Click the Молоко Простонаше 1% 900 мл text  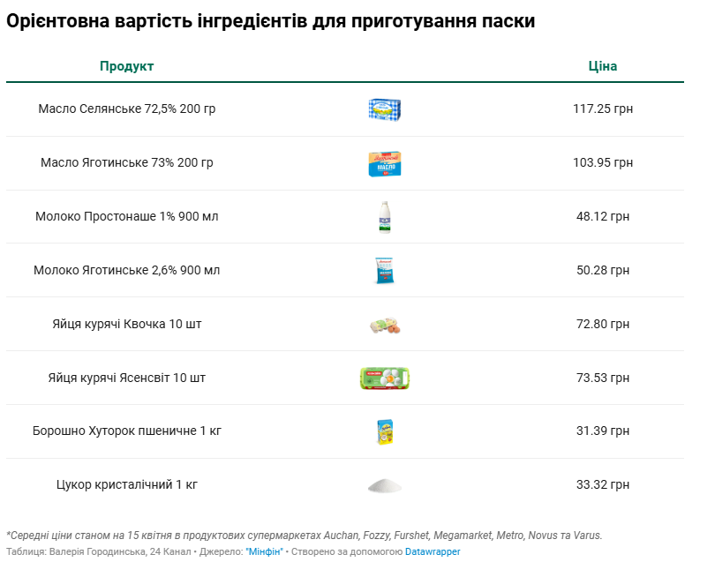click(x=126, y=216)
